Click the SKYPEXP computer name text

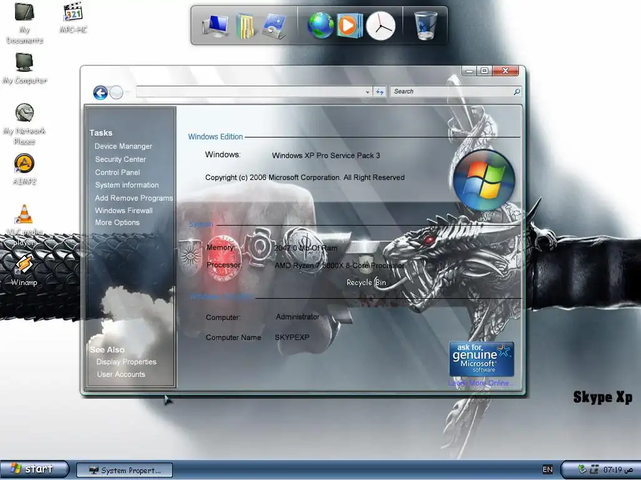coord(292,337)
